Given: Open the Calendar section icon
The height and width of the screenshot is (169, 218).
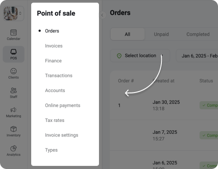Looking at the screenshot, I should pos(13,32).
